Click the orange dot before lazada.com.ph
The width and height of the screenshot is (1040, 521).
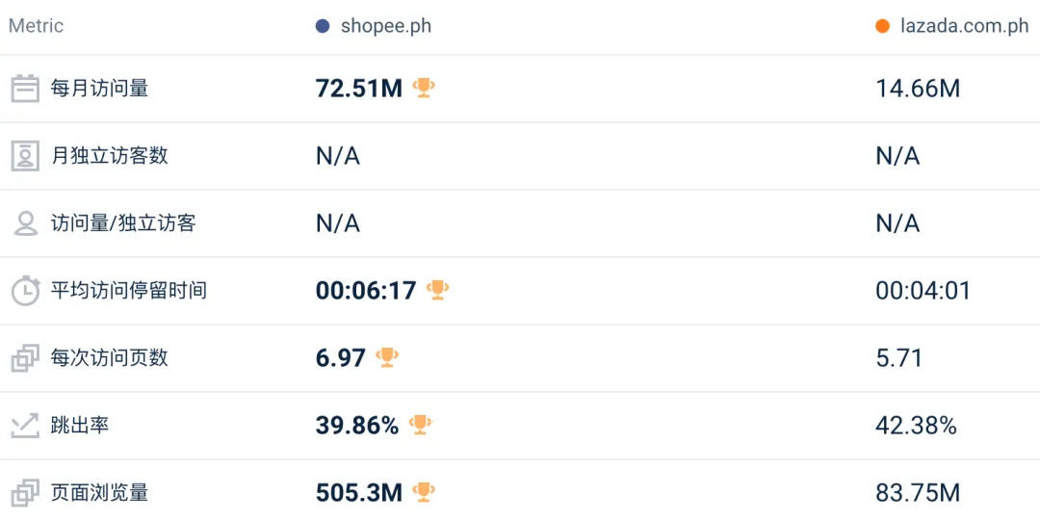click(882, 26)
